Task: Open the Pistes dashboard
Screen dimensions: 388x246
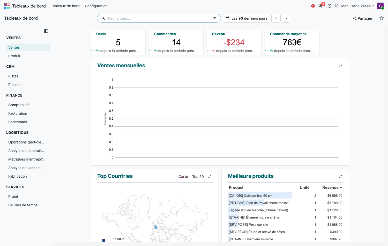Action: coord(28,76)
